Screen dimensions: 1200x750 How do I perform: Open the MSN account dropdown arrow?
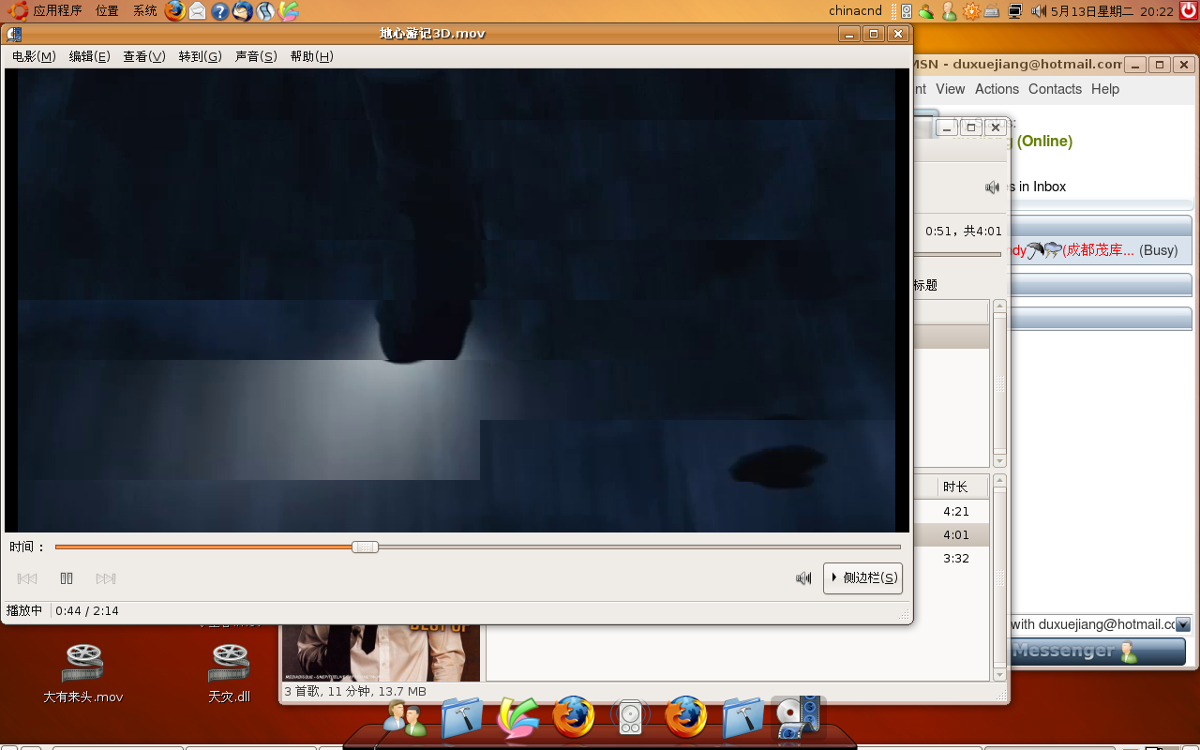[1183, 624]
